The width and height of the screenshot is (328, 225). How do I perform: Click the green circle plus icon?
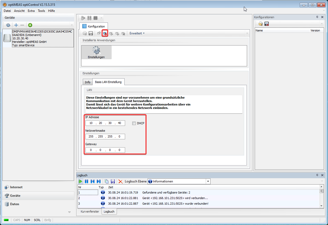[30, 25]
